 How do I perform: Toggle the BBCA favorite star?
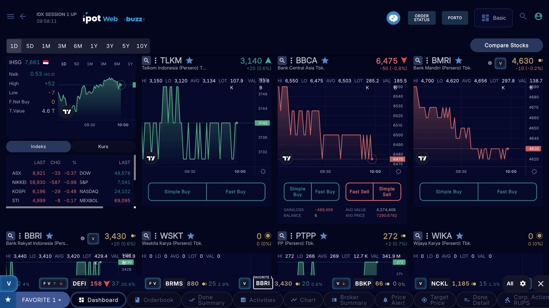325,61
